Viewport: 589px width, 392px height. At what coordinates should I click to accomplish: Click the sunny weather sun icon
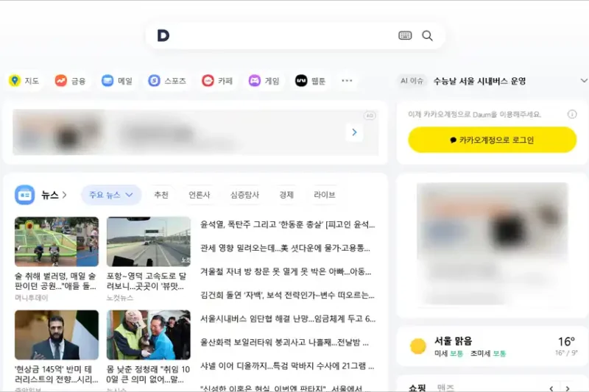click(418, 346)
